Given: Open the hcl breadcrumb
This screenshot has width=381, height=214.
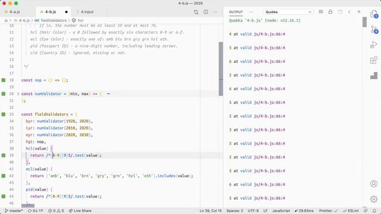Looking at the screenshot, I should pyautogui.click(x=78, y=20).
